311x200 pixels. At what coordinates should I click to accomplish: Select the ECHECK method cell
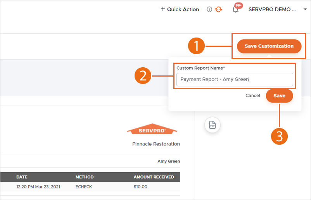pos(84,187)
